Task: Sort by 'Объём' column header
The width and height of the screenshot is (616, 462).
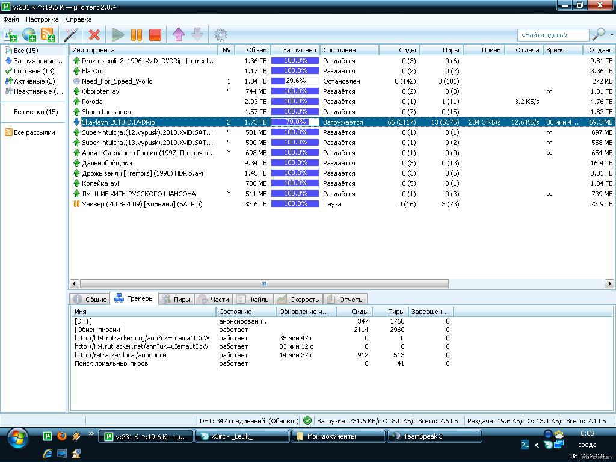Action: tap(252, 50)
